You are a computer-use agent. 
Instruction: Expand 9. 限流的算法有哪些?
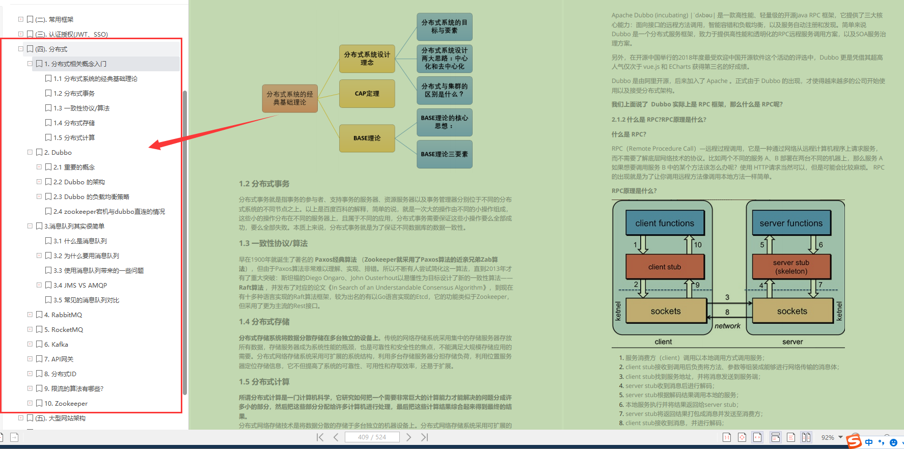click(30, 388)
